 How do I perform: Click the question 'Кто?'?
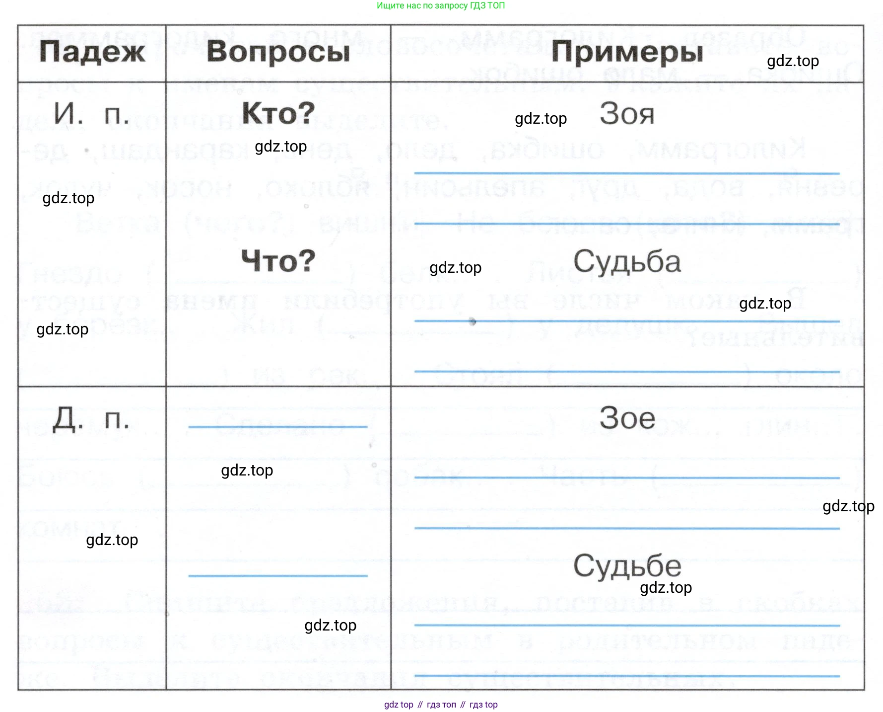point(278,113)
